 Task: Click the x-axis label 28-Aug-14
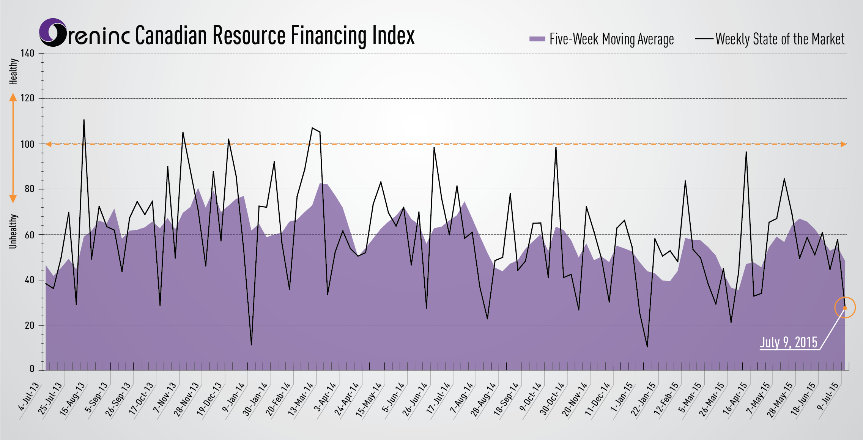pyautogui.click(x=483, y=399)
